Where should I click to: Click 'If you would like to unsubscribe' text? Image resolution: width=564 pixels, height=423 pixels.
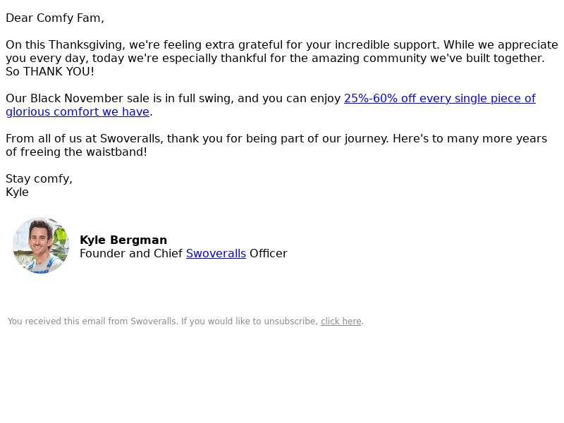coord(250,321)
